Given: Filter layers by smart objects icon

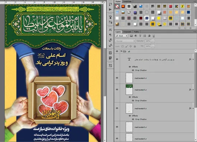Looking at the screenshot, I should coord(149,36).
